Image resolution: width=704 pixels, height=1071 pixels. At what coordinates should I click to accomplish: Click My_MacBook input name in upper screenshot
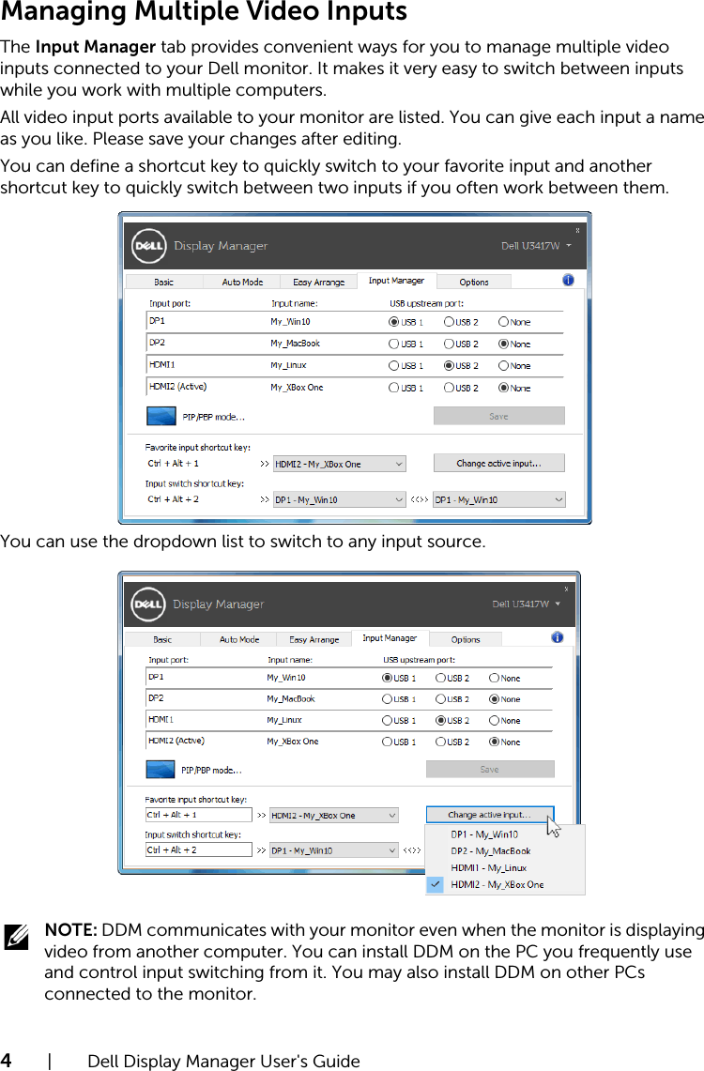point(295,344)
